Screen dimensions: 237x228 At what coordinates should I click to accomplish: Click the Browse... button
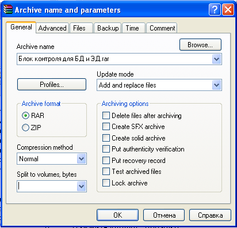point(200,45)
